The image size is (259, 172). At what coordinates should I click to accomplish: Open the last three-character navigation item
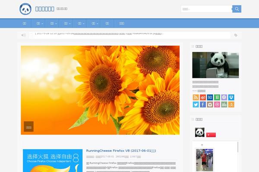(122, 23)
